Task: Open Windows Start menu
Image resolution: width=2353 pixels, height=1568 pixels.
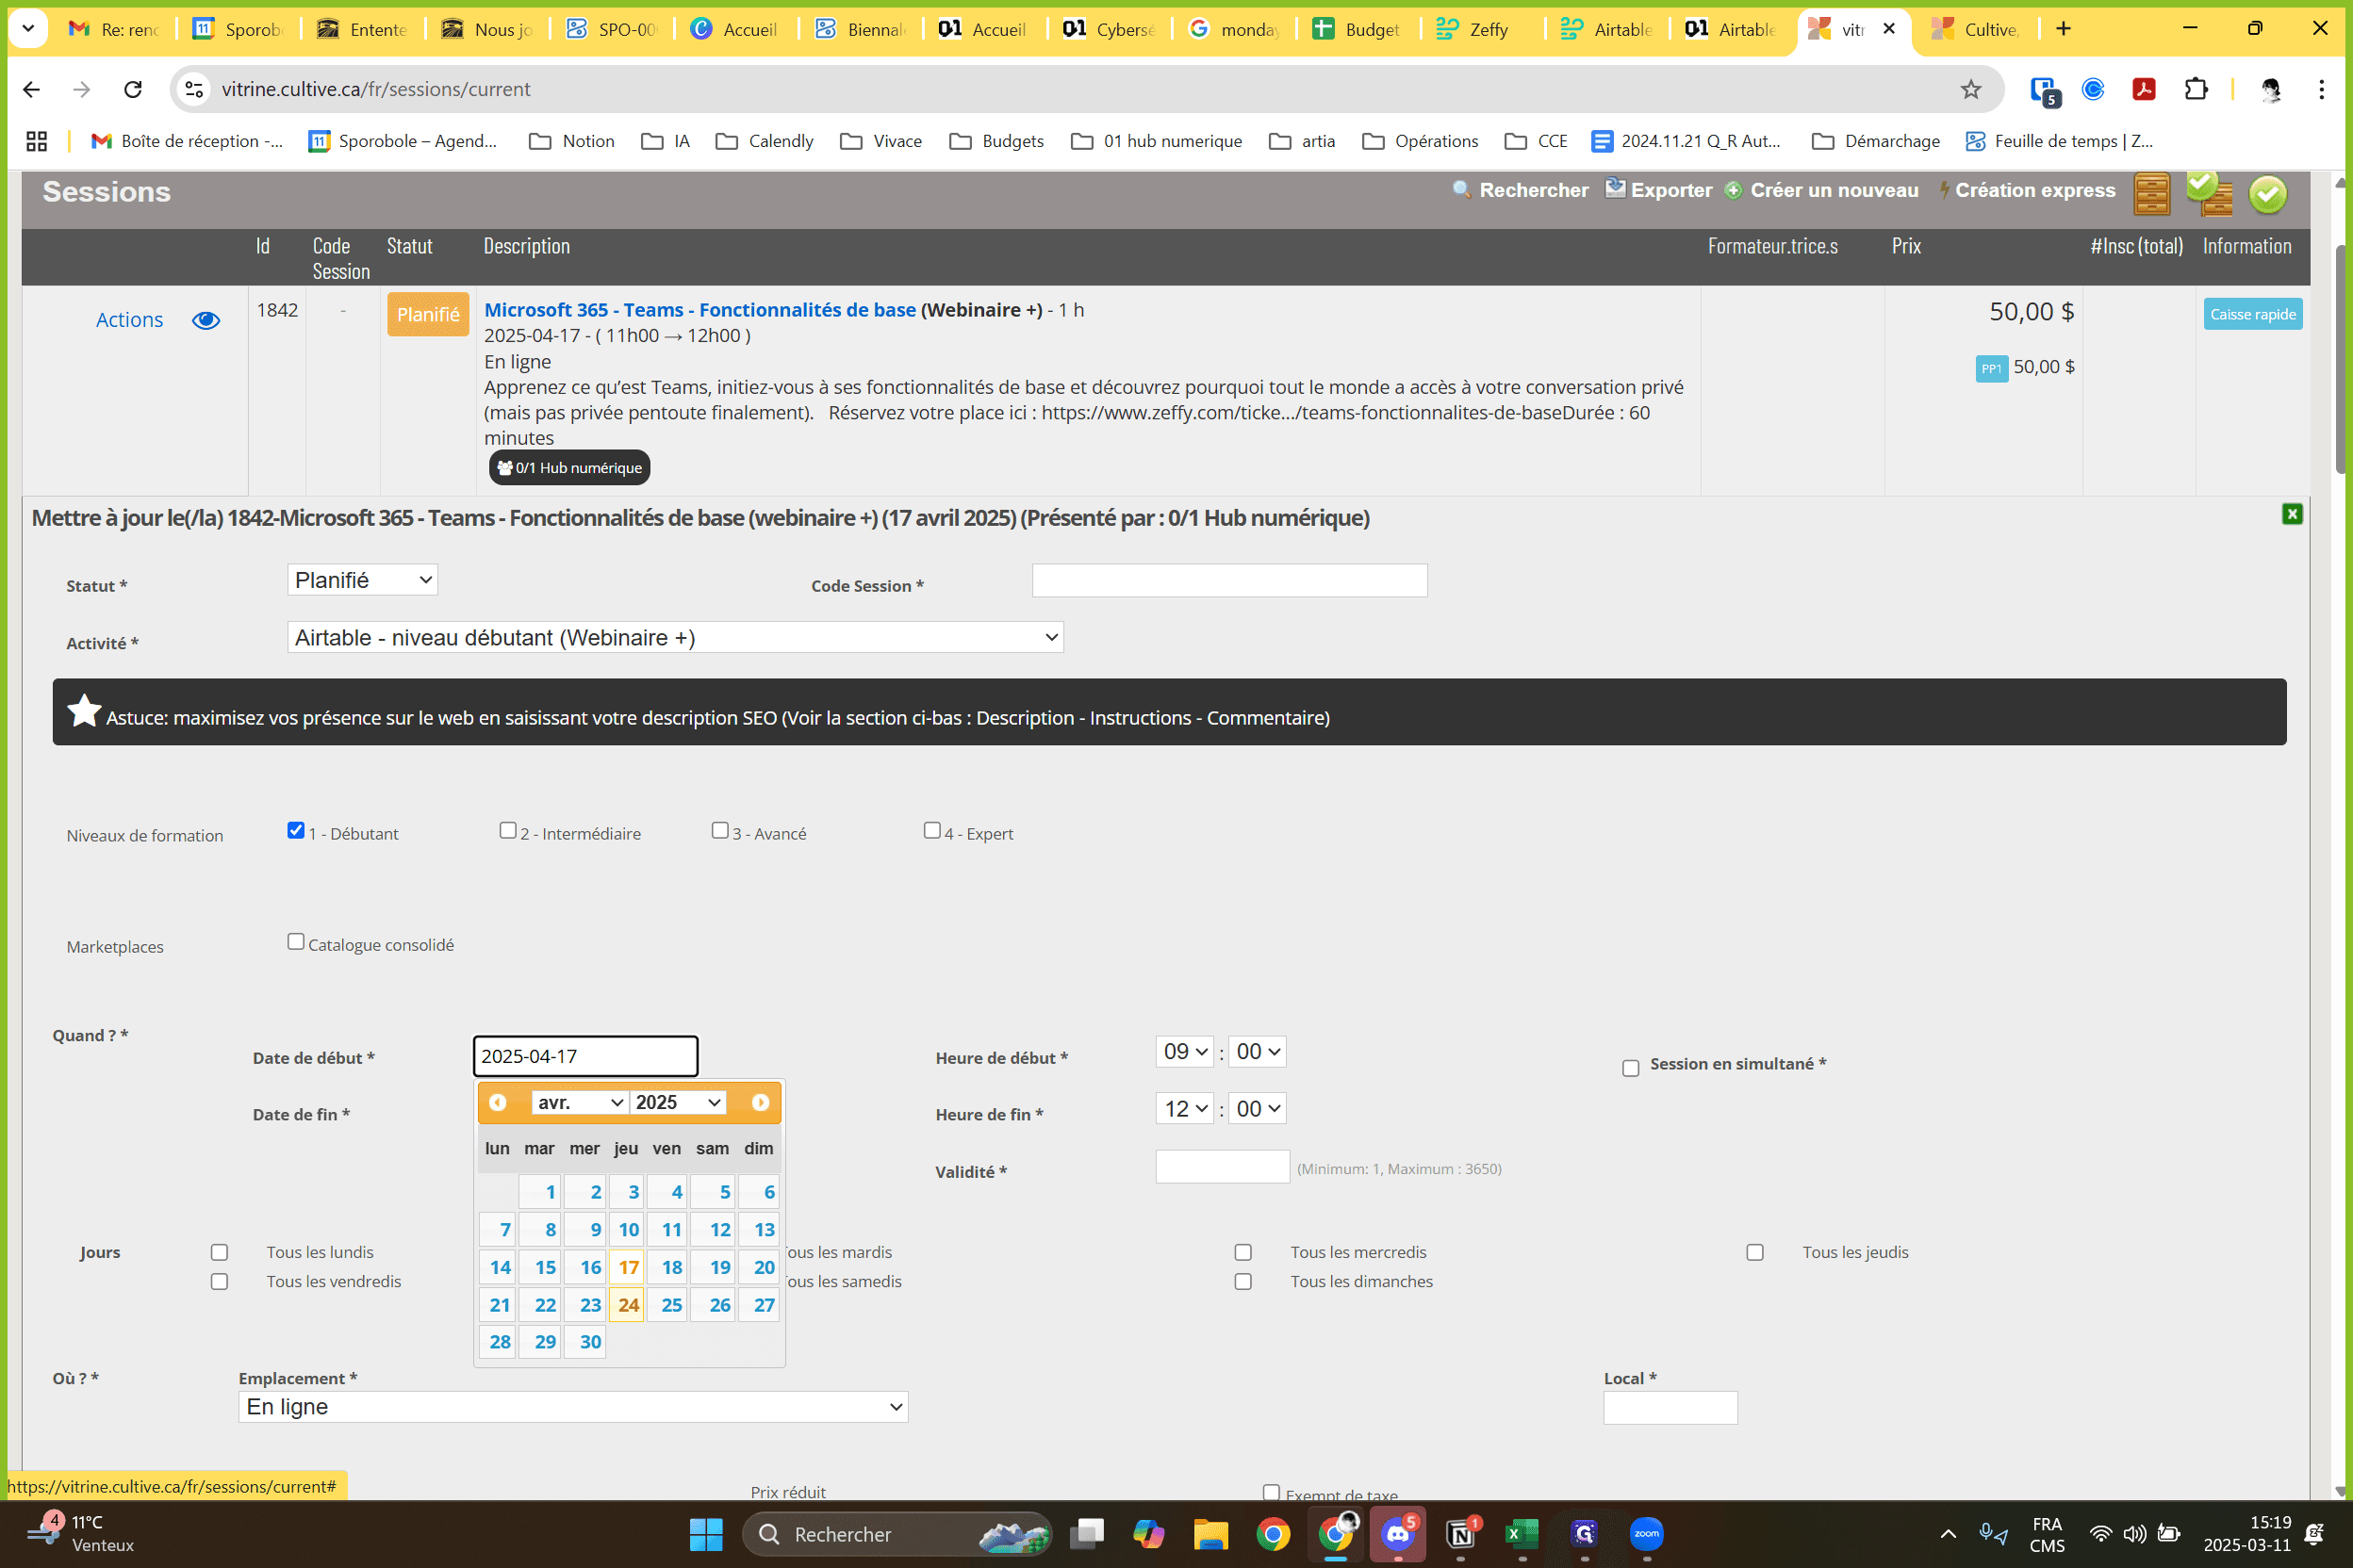Action: 706,1534
